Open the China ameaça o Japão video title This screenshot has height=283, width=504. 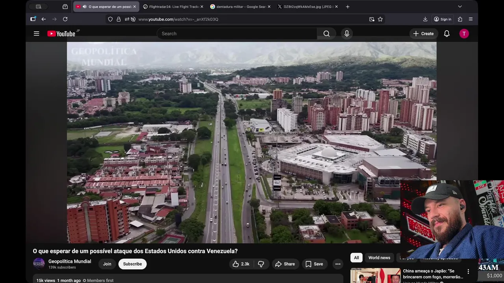point(433,274)
